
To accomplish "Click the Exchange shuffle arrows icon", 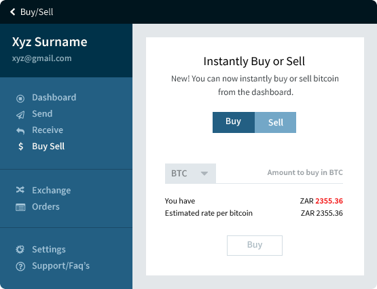I will click(x=20, y=190).
